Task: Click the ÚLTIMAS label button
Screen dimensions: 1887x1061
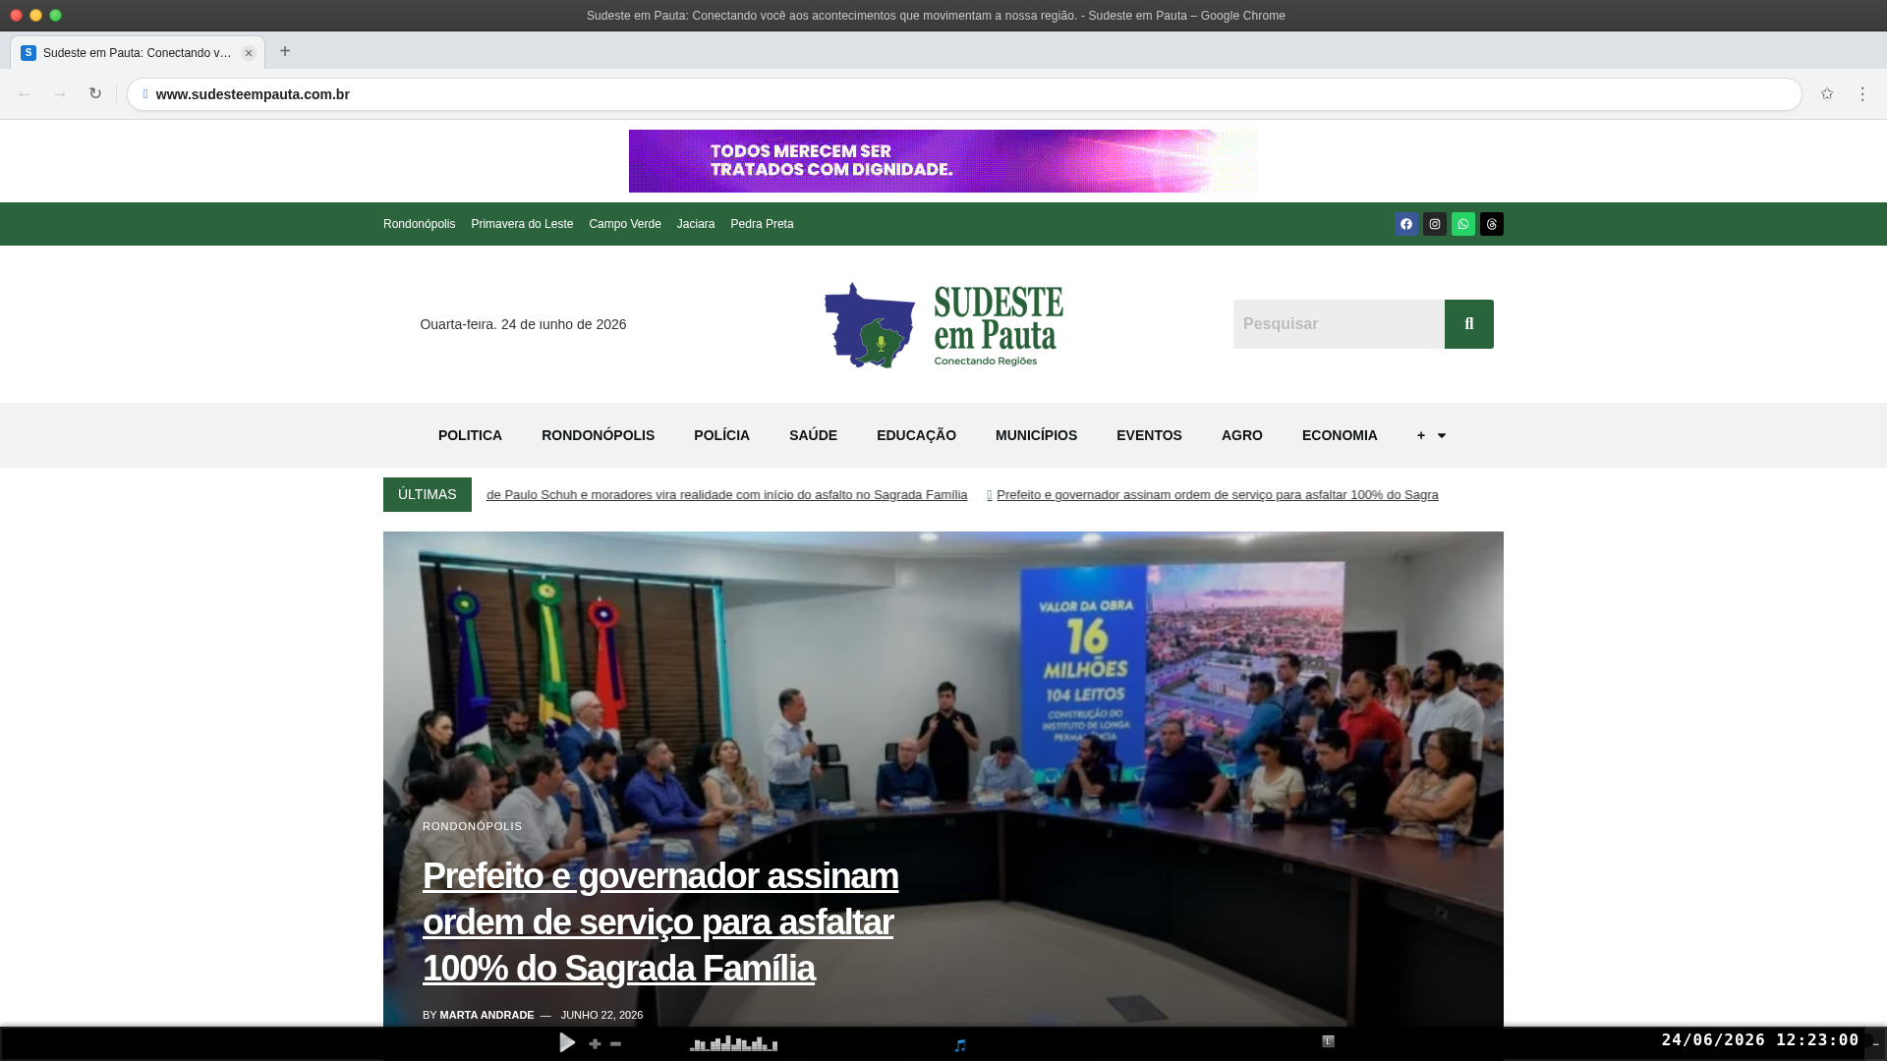Action: [428, 495]
